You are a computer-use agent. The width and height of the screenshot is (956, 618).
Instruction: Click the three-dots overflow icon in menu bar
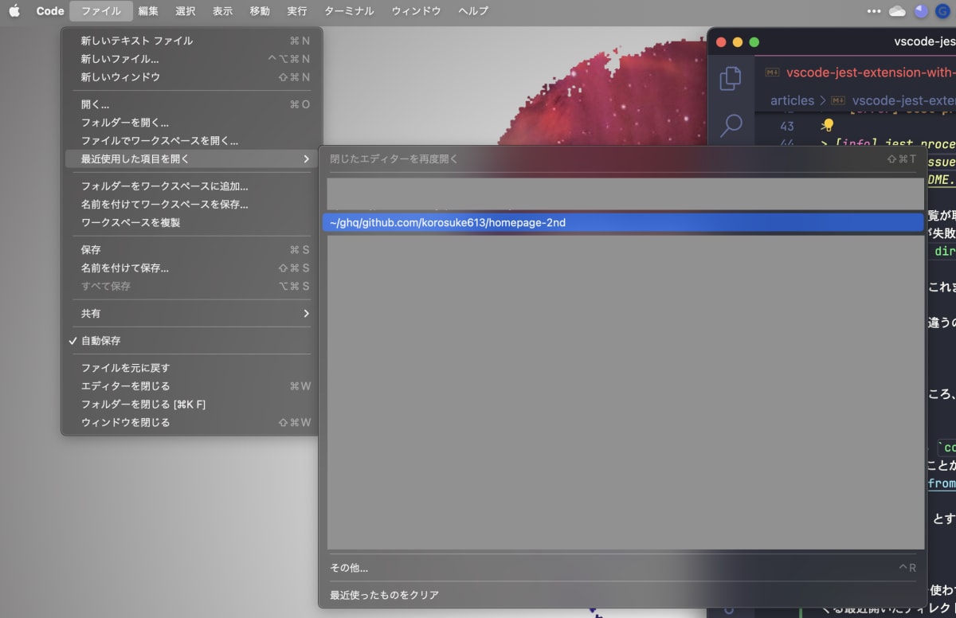(x=875, y=11)
